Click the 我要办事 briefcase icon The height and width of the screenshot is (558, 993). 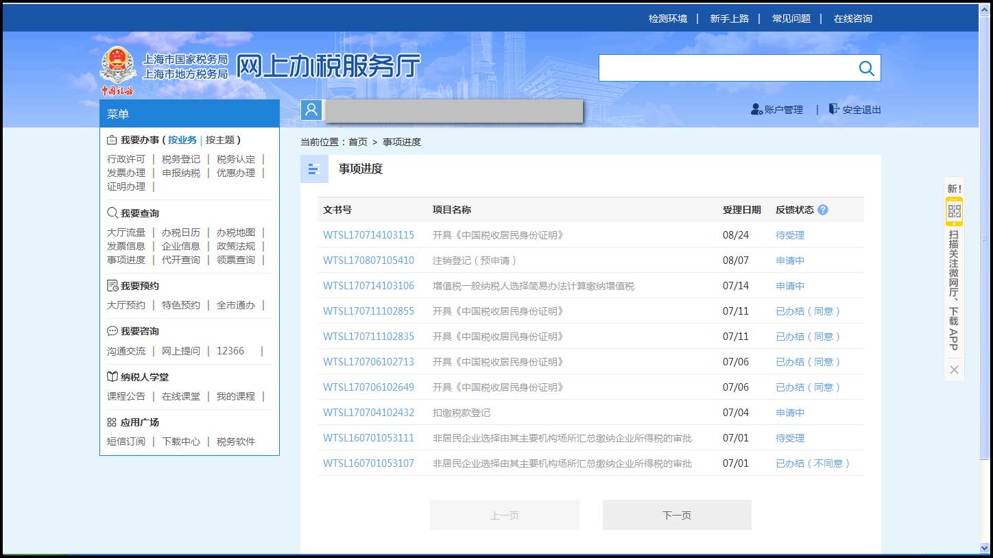pyautogui.click(x=112, y=140)
